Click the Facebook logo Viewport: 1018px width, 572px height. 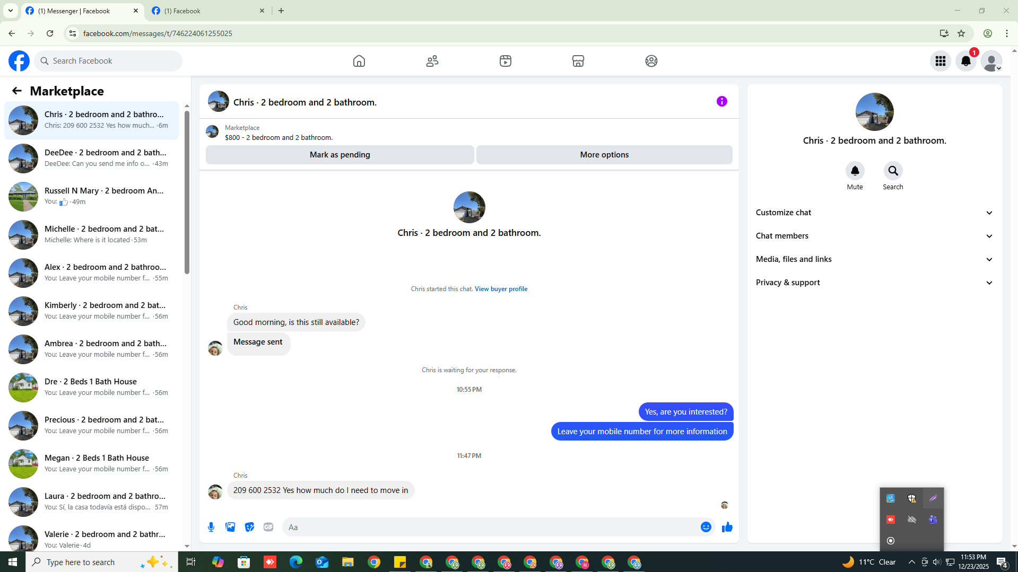click(x=19, y=61)
